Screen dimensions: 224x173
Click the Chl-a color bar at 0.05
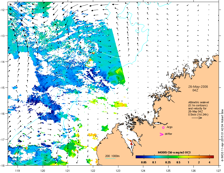[144, 157]
